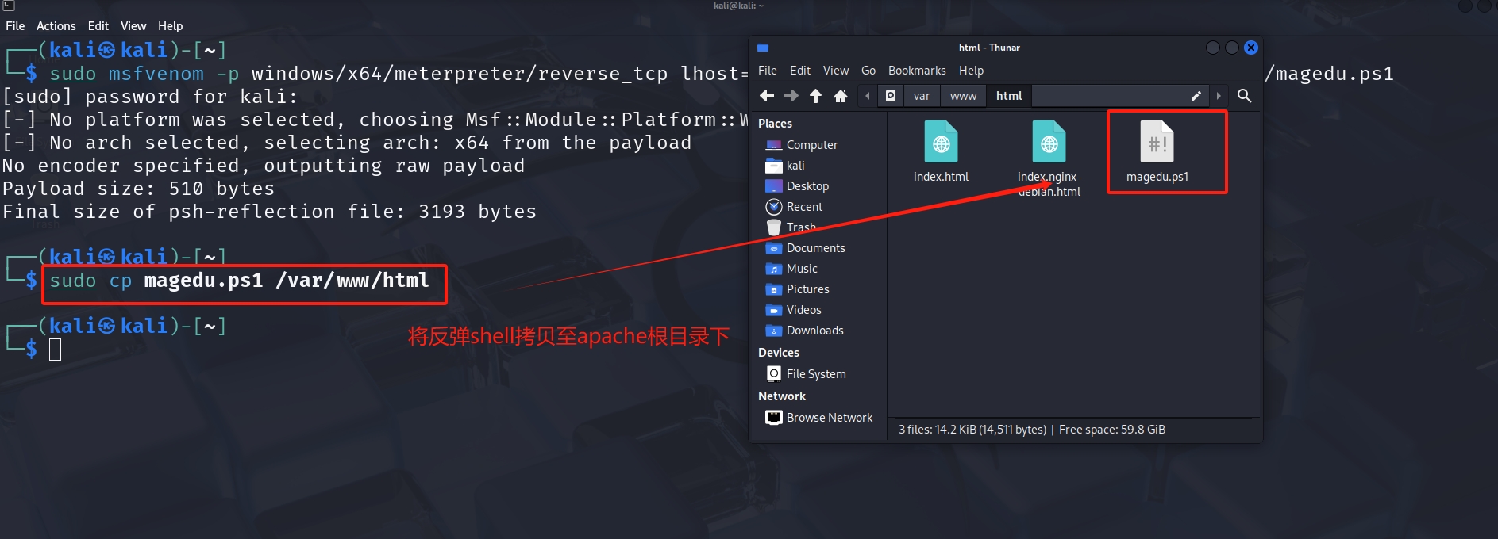Viewport: 1498px width, 539px height.
Task: Open Downloads folder in sidebar
Action: click(x=804, y=331)
